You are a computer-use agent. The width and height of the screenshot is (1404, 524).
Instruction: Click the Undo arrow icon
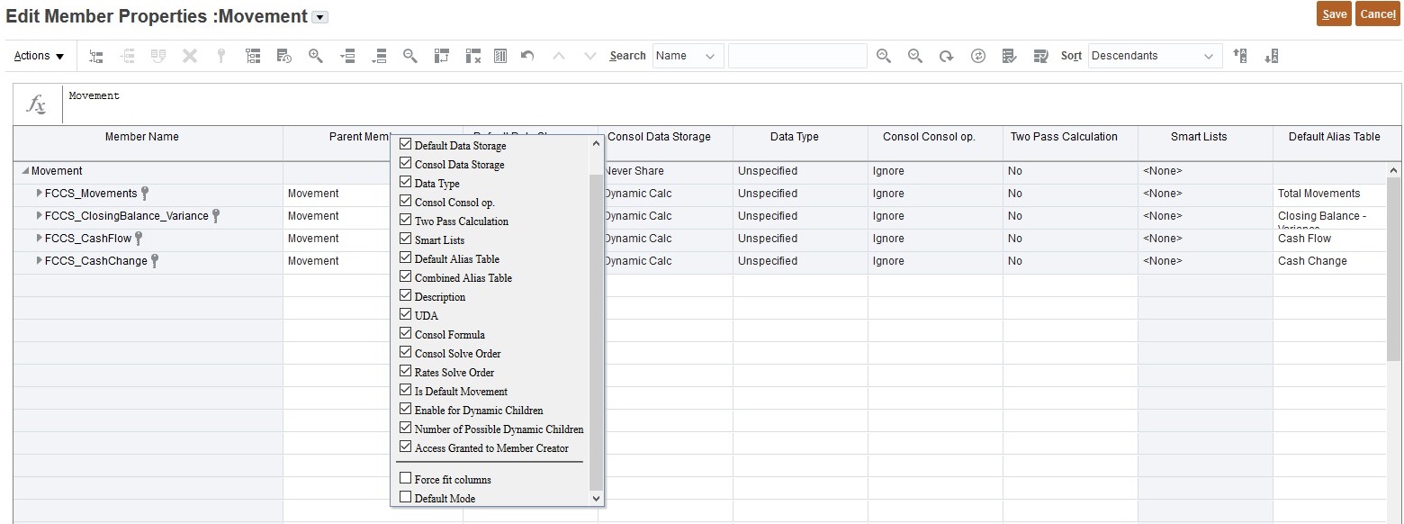click(528, 56)
